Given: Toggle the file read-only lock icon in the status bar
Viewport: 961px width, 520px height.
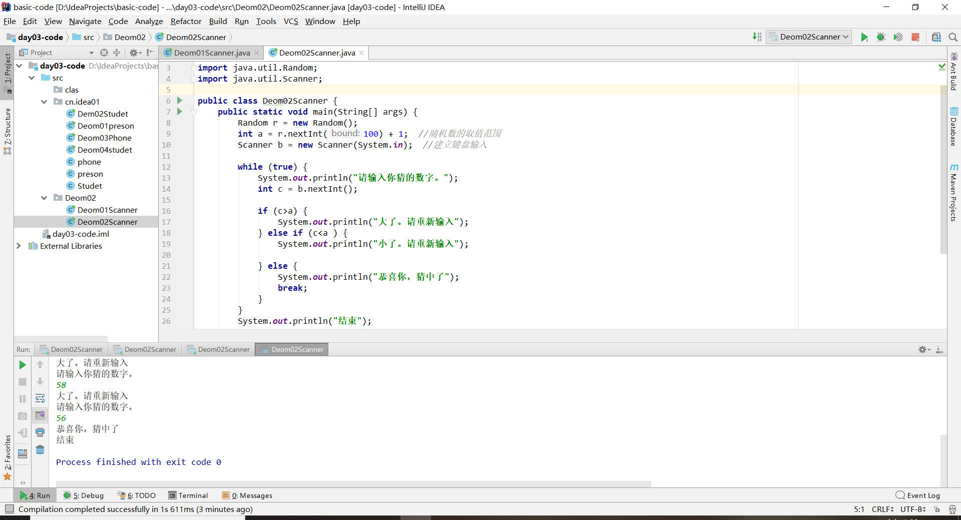Looking at the screenshot, I should point(937,509).
